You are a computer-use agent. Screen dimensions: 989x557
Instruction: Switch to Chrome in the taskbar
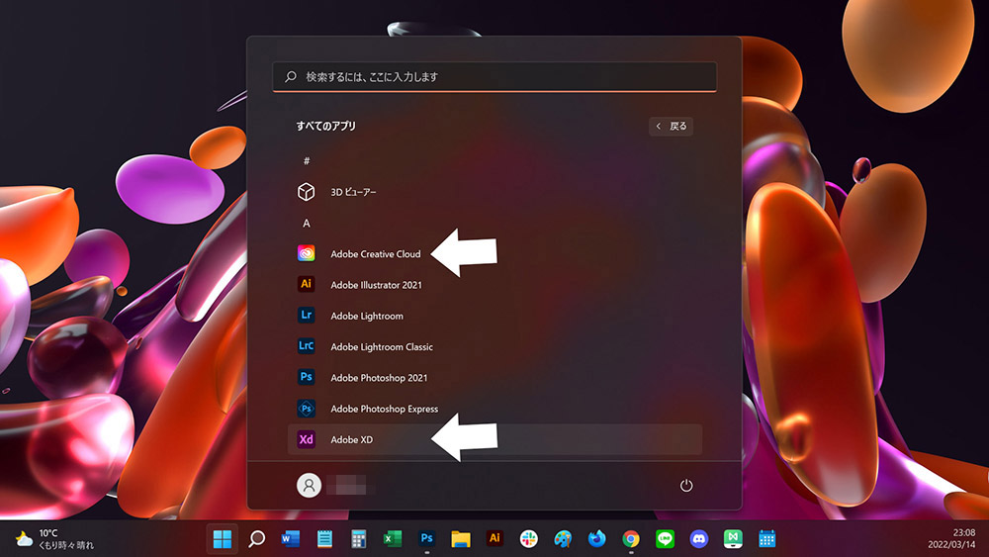tap(631, 539)
